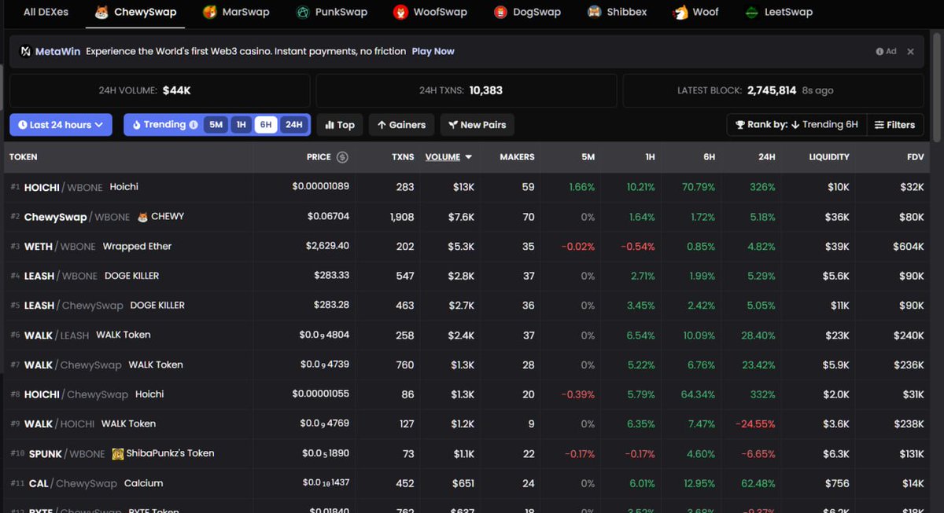The height and width of the screenshot is (513, 944).
Task: Sort by the LIQUIDITY column header
Action: [x=829, y=157]
